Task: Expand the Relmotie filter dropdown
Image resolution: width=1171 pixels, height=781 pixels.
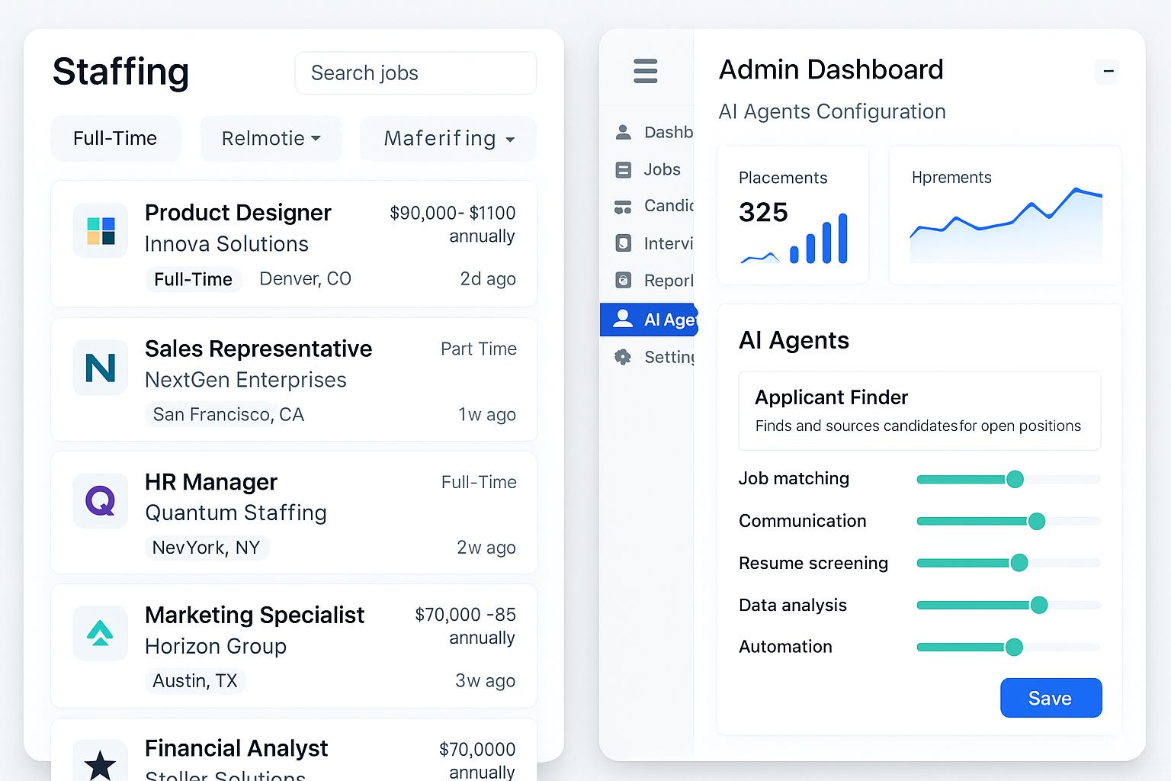Action: point(271,139)
